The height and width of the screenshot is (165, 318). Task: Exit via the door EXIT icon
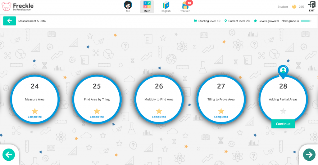312,6
